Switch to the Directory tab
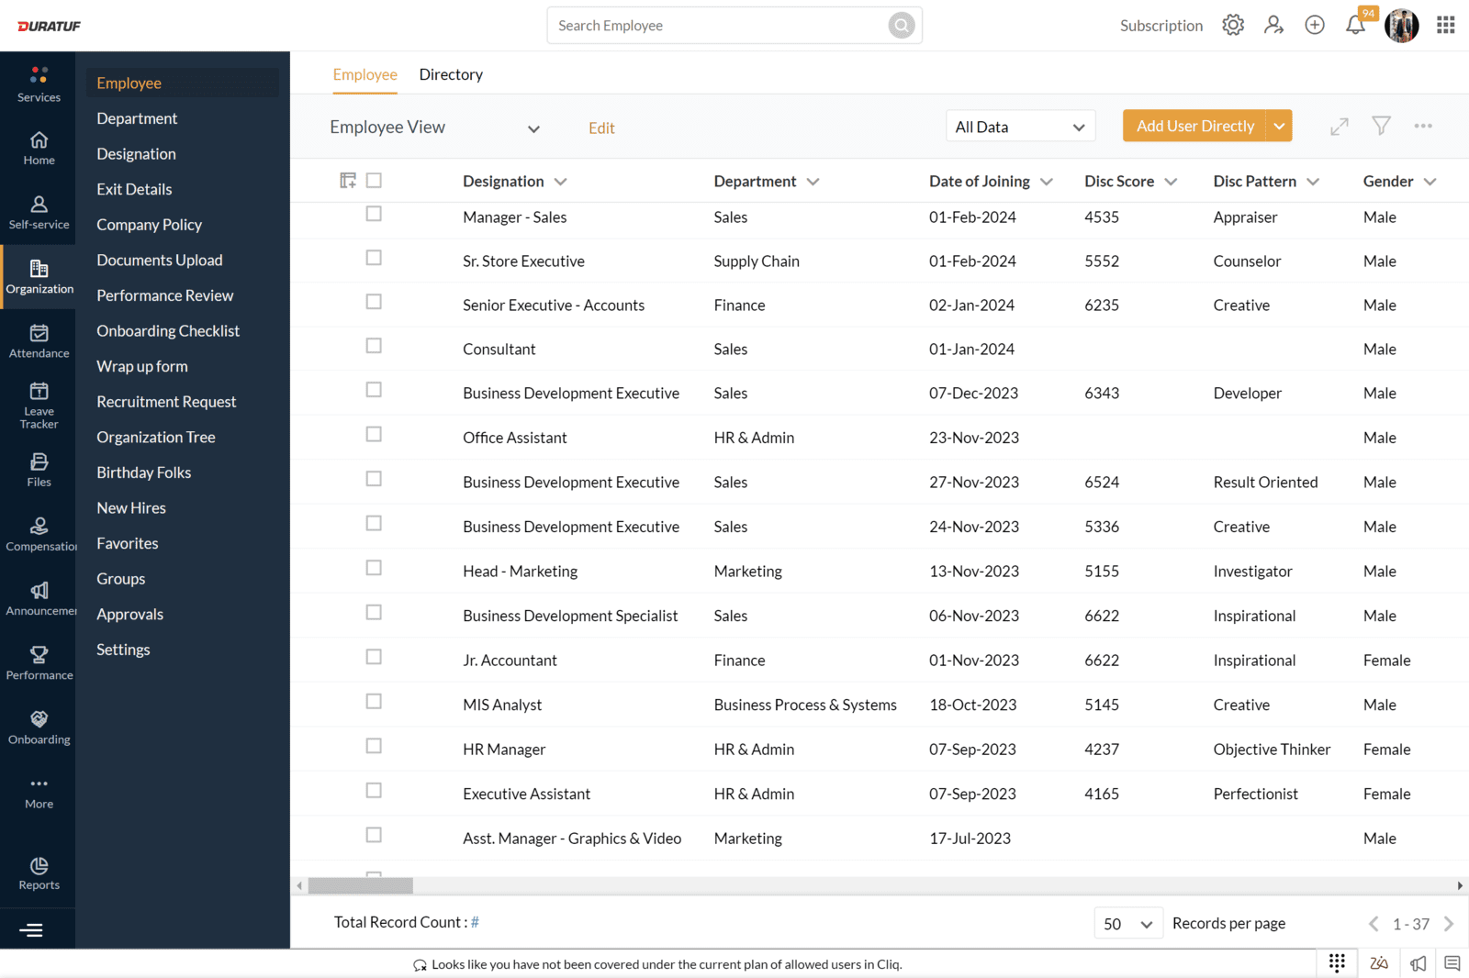The image size is (1469, 978). click(x=451, y=74)
